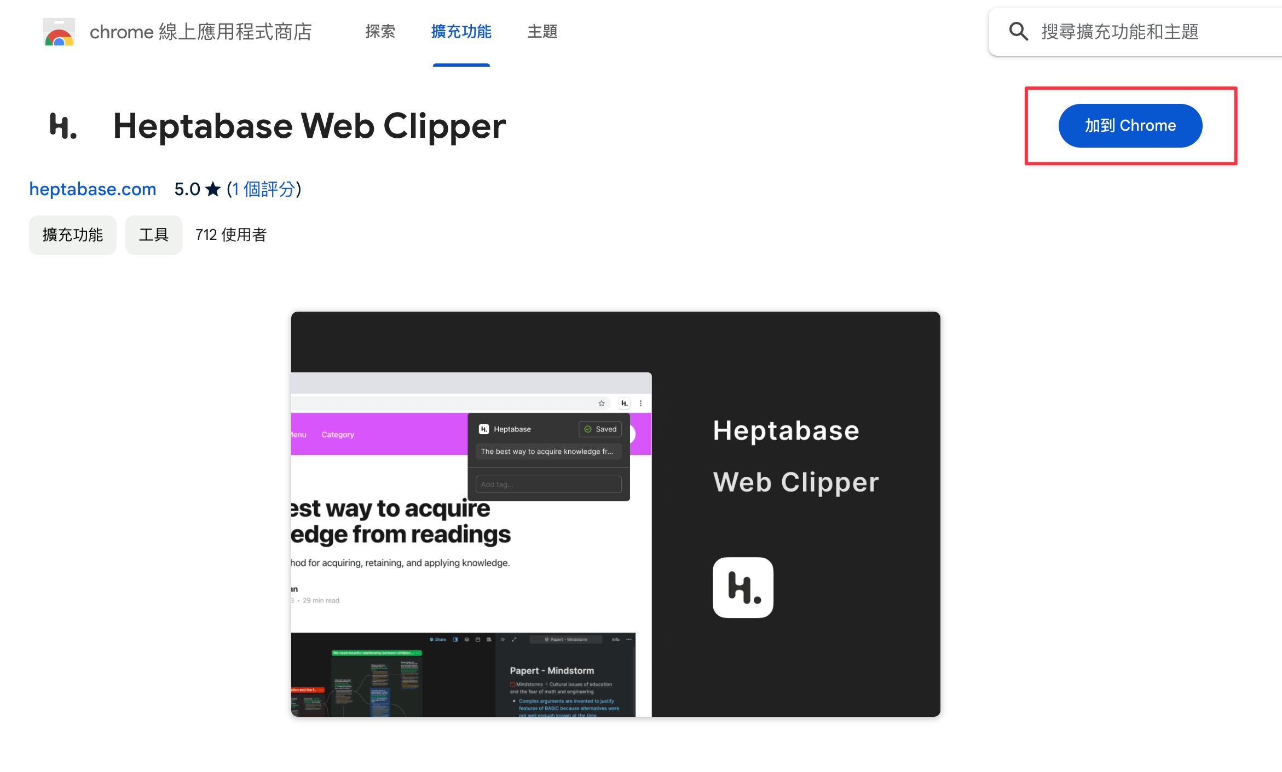The width and height of the screenshot is (1282, 772).
Task: Select the 擴充功能 navigation tab
Action: tap(461, 32)
